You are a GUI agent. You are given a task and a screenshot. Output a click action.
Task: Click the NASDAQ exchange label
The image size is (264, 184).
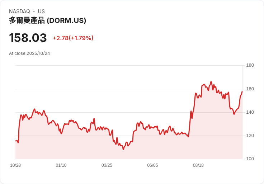(19, 11)
